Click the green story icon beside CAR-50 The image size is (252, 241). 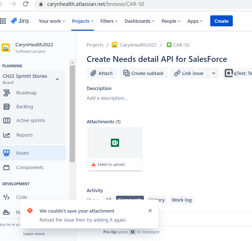coord(169,45)
